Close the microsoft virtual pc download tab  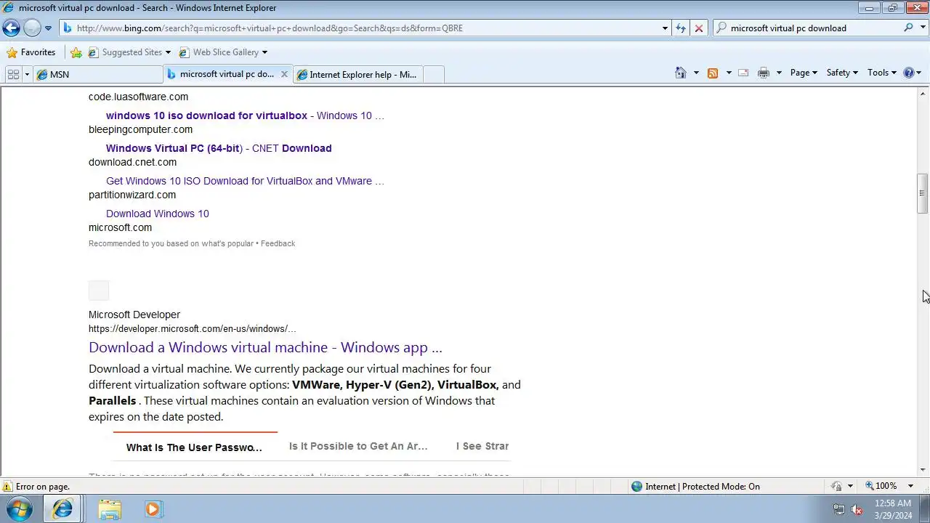click(x=284, y=74)
